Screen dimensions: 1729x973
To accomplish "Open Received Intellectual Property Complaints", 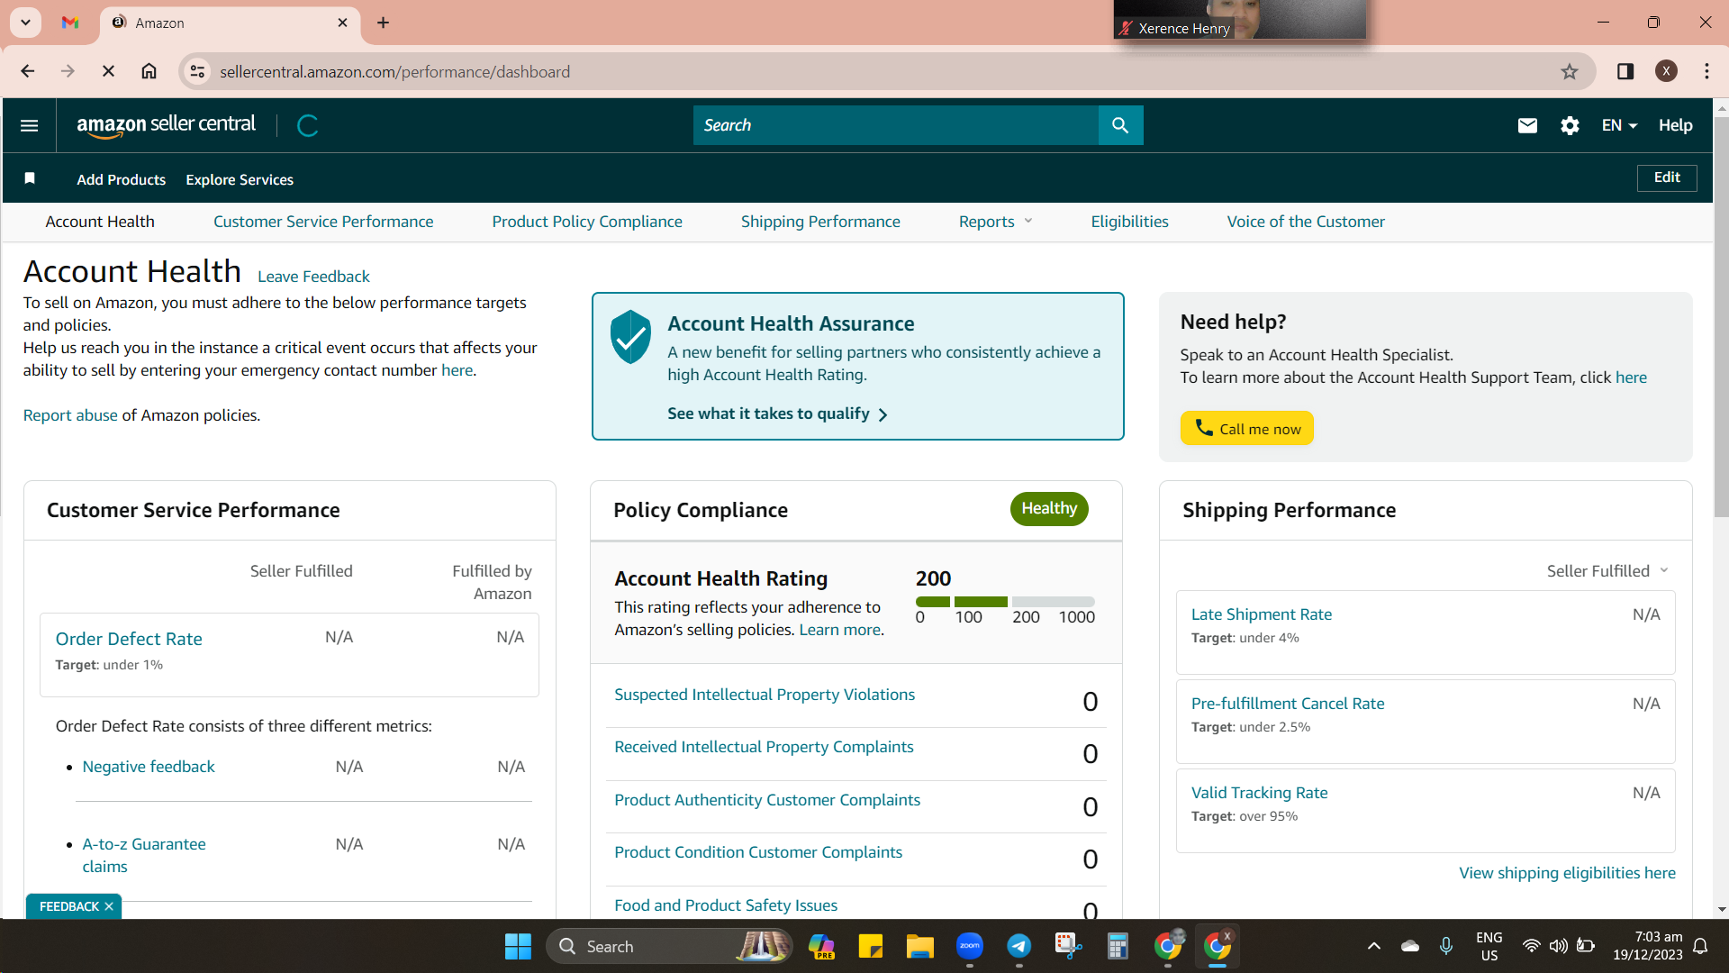I will click(764, 747).
